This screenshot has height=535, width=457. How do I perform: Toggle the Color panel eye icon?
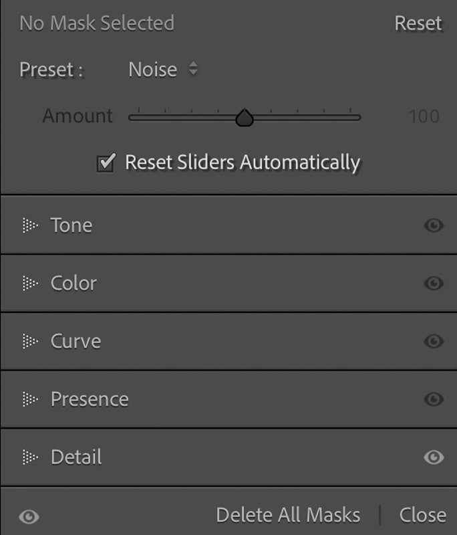pyautogui.click(x=434, y=284)
